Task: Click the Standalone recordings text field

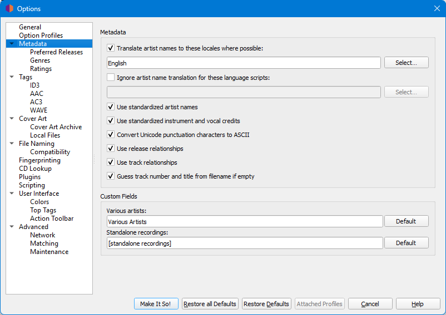Action: (x=245, y=243)
